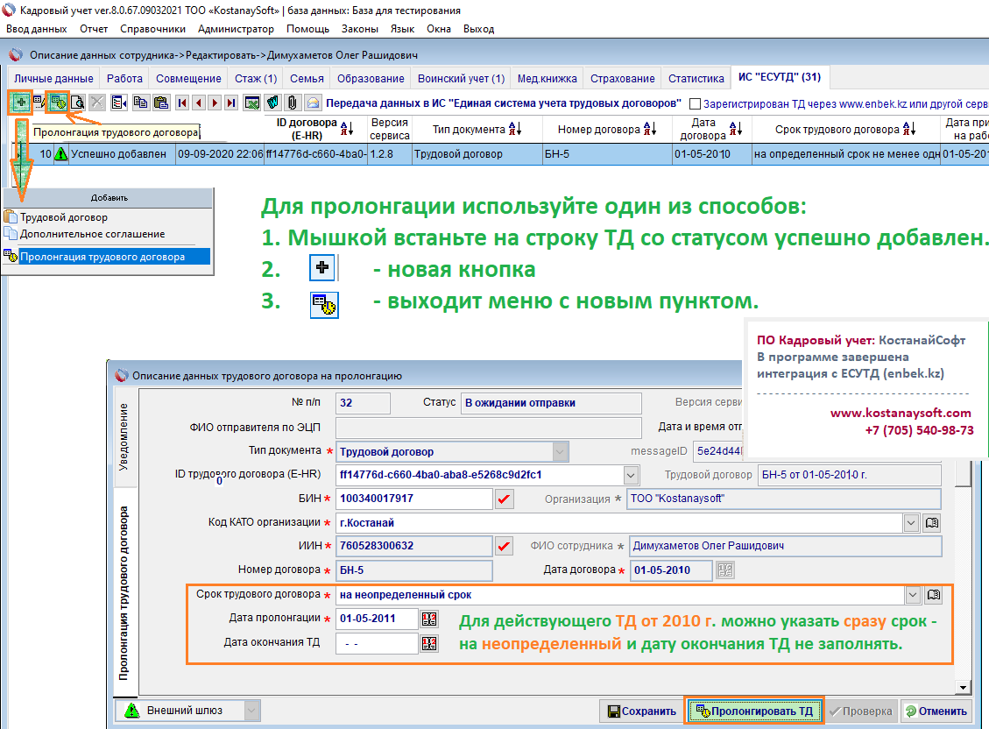This screenshot has height=729, width=989.
Task: Open the calendar for Дата окончания ТД
Action: click(429, 643)
